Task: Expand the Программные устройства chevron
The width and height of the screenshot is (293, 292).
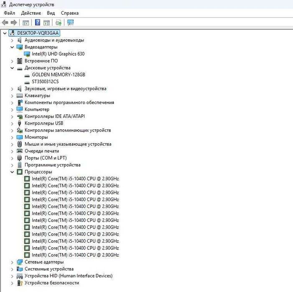Action: [x=12, y=165]
